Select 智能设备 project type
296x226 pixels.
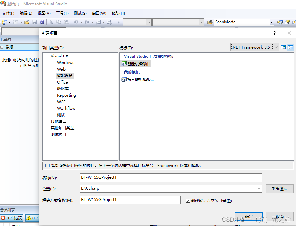[x=65, y=75]
